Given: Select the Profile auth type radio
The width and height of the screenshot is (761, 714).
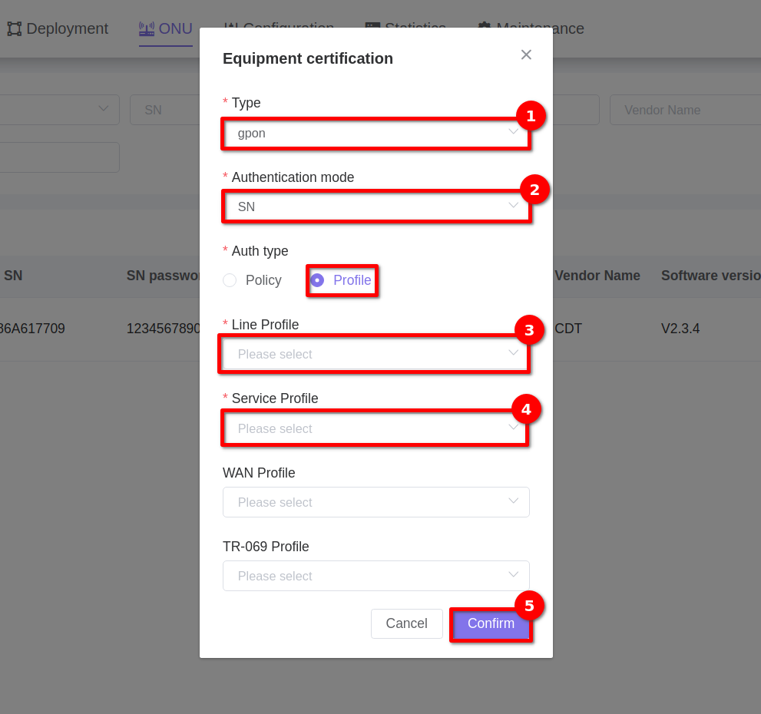Looking at the screenshot, I should 317,280.
